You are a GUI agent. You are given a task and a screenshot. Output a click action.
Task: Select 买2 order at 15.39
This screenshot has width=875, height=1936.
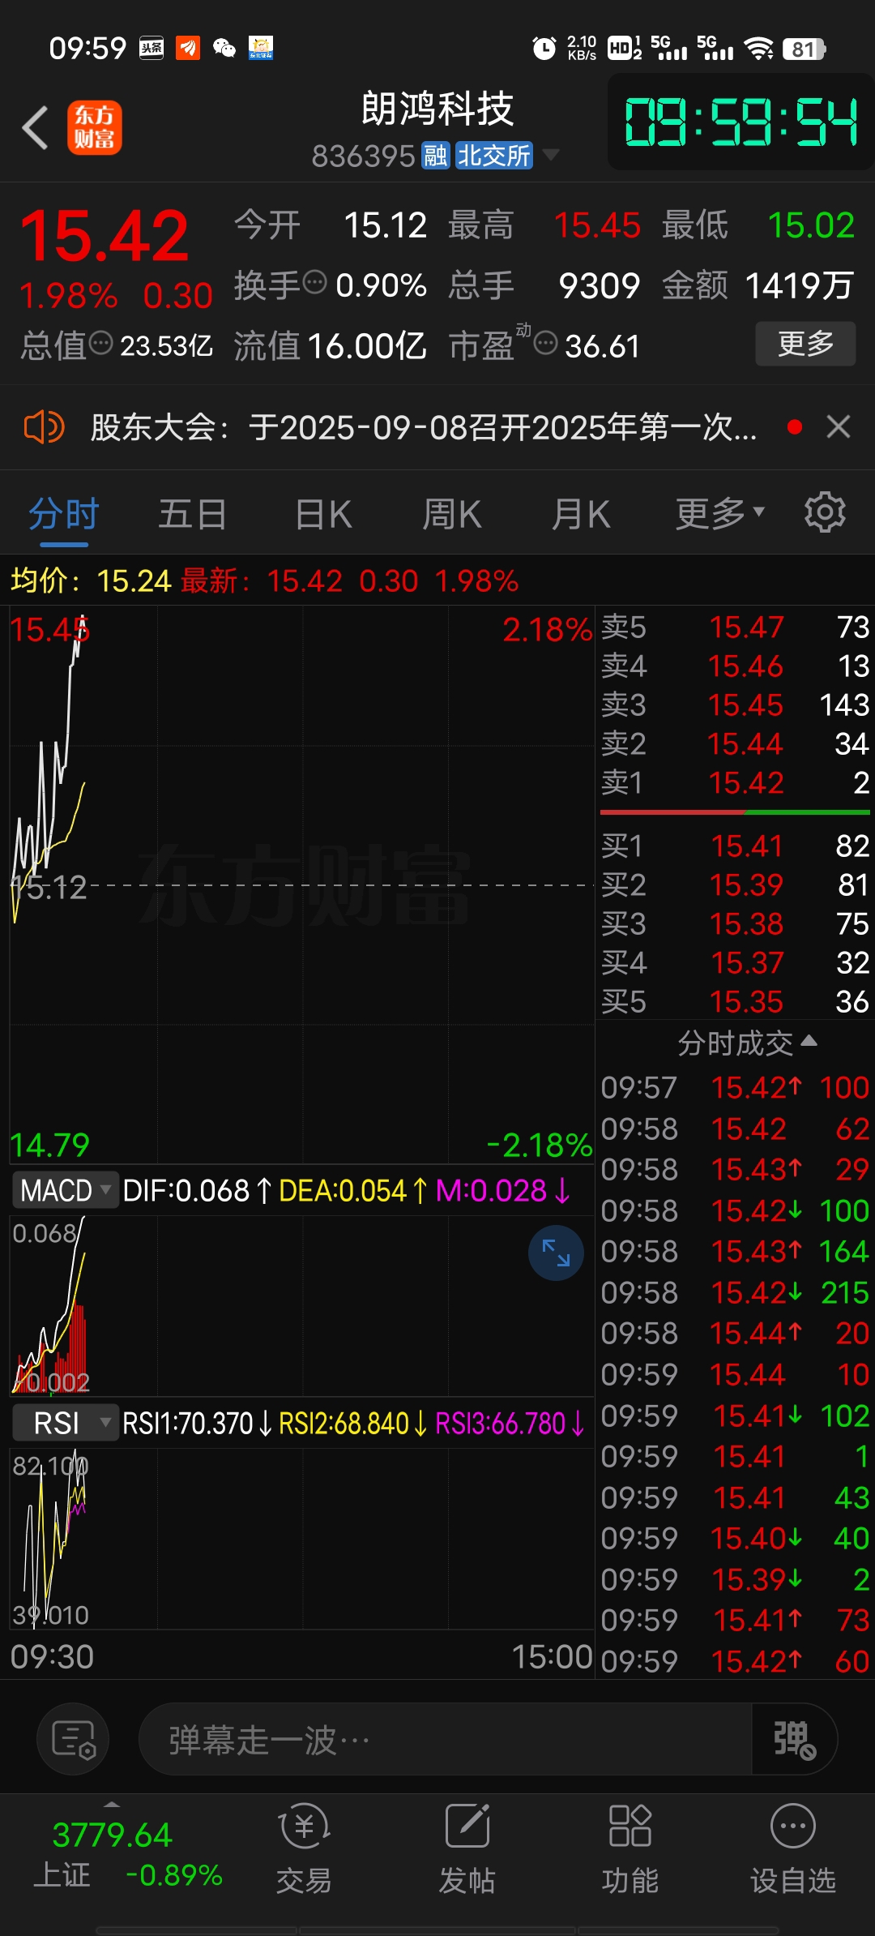point(735,884)
